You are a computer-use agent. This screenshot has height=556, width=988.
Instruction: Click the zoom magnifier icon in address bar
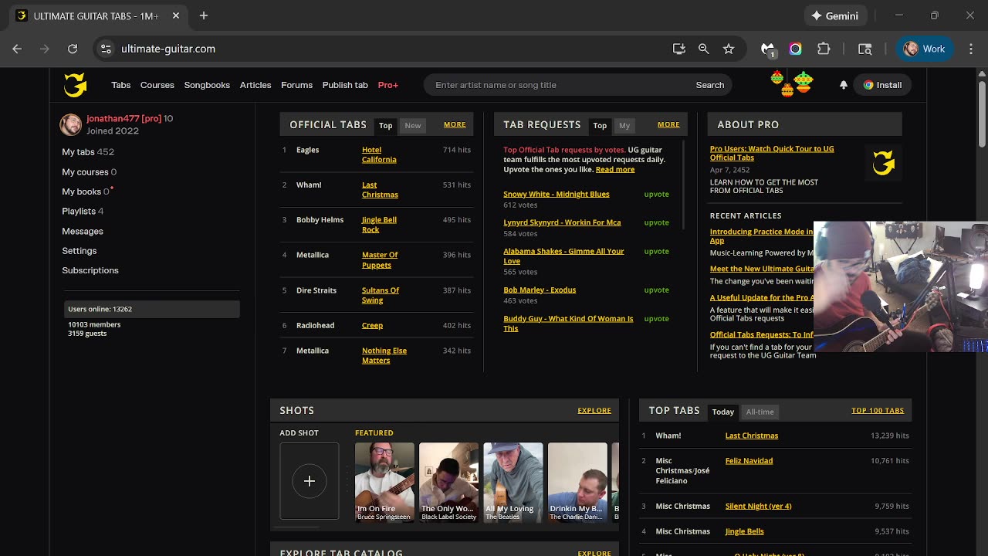click(x=703, y=49)
